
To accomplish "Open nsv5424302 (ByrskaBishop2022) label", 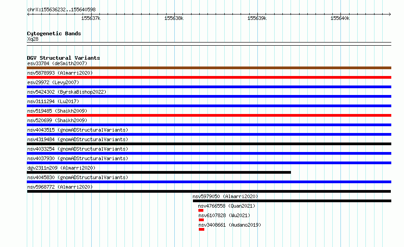I will [67, 92].
